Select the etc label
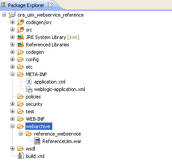Screen dimensions: 172x164 click(x=29, y=67)
